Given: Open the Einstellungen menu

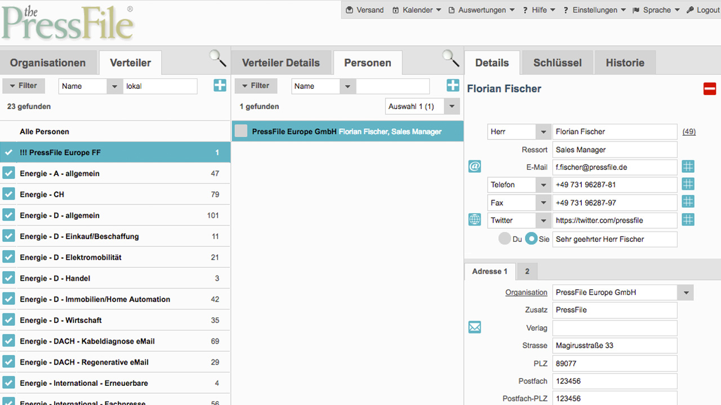Looking at the screenshot, I should coord(594,10).
